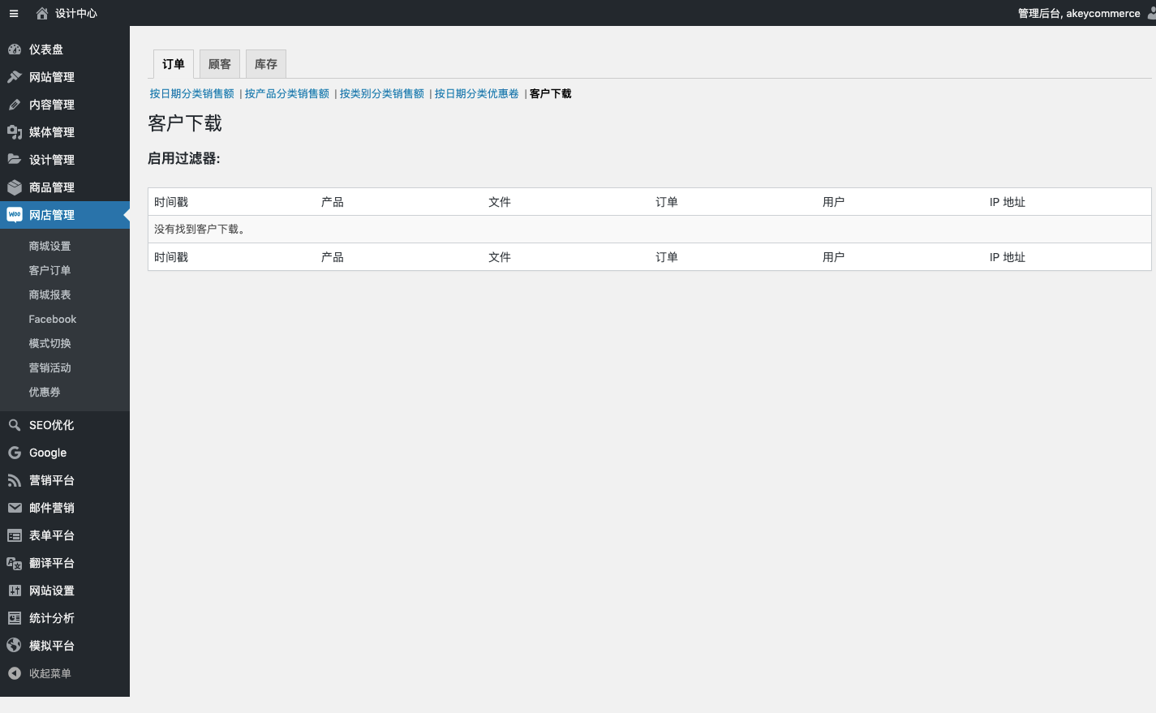Viewport: 1156px width, 713px height.
Task: Open the 商品管理 menu label
Action: click(52, 187)
